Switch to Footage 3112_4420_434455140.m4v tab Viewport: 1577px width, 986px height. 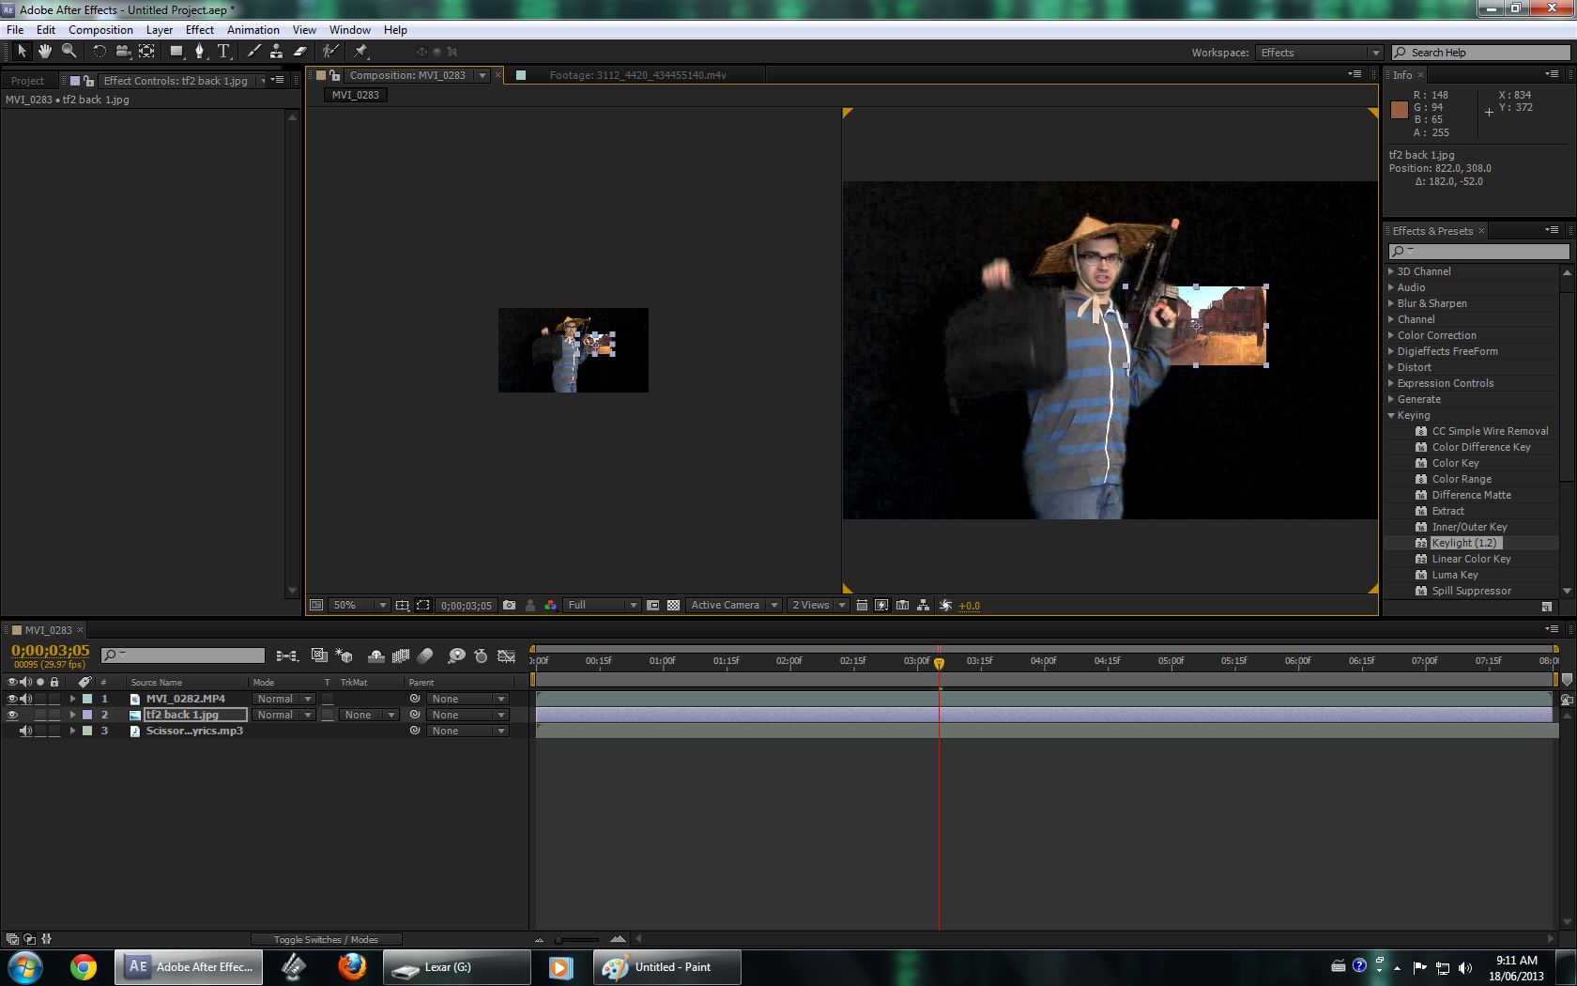point(637,75)
